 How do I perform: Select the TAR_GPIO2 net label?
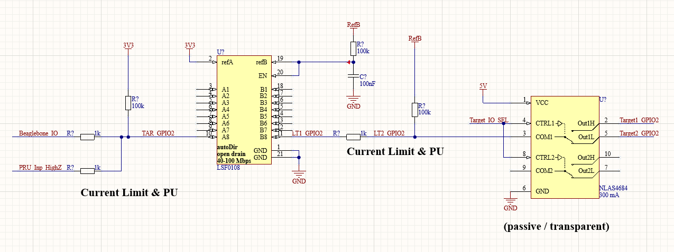[158, 134]
